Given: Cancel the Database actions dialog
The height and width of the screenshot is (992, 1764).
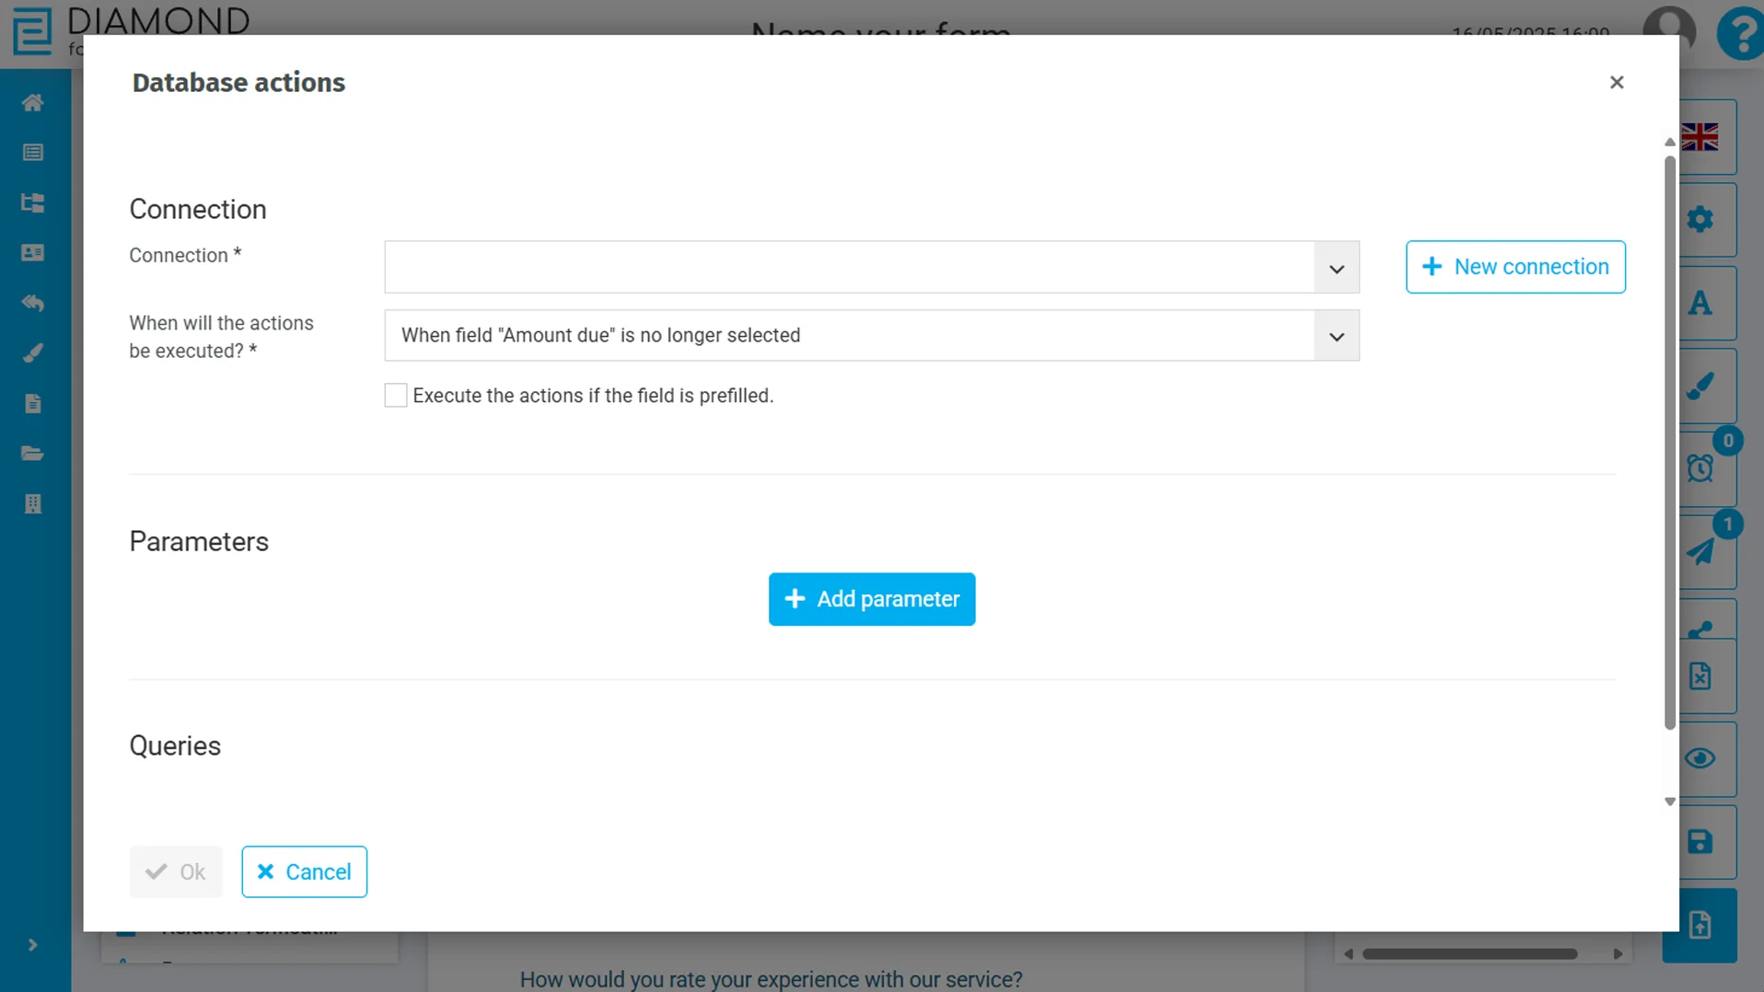Looking at the screenshot, I should click(304, 871).
